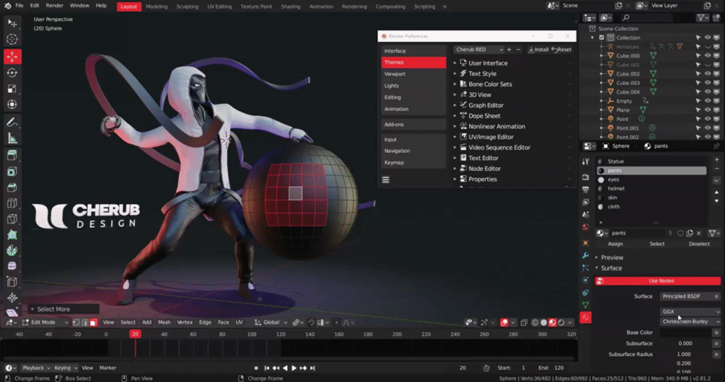Image resolution: width=725 pixels, height=382 pixels.
Task: Adjust the Subsurface value slider
Action: click(x=686, y=344)
